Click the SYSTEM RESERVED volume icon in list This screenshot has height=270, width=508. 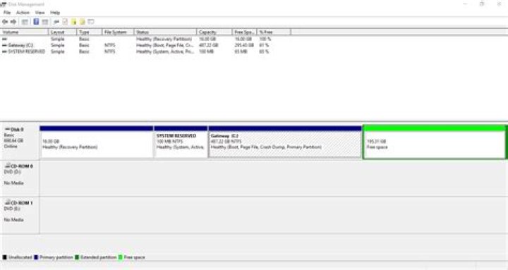[4, 51]
